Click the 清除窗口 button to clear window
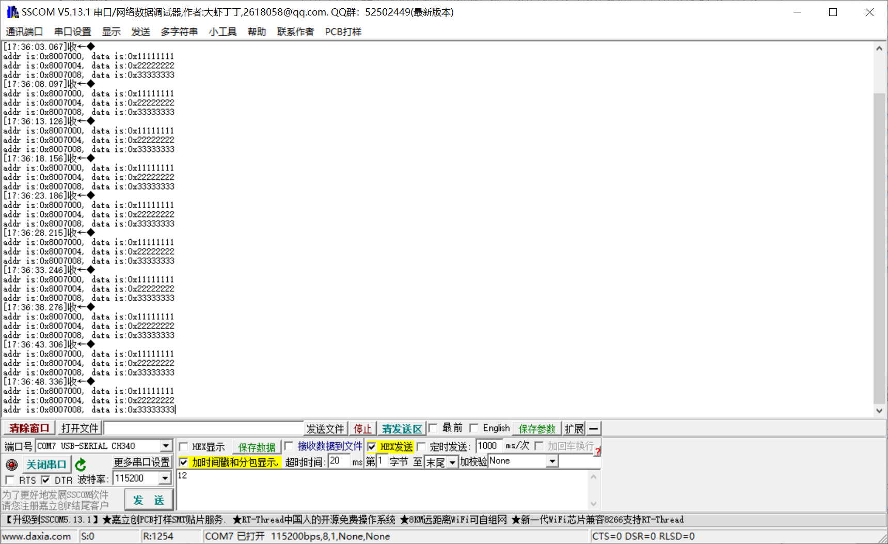This screenshot has width=888, height=544. click(x=28, y=428)
